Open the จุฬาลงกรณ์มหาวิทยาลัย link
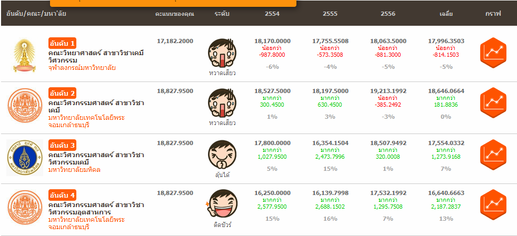The height and width of the screenshot is (236, 517). pyautogui.click(x=82, y=68)
